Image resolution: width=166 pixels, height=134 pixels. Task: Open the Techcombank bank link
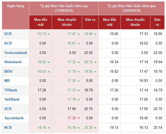[x=16, y=53]
